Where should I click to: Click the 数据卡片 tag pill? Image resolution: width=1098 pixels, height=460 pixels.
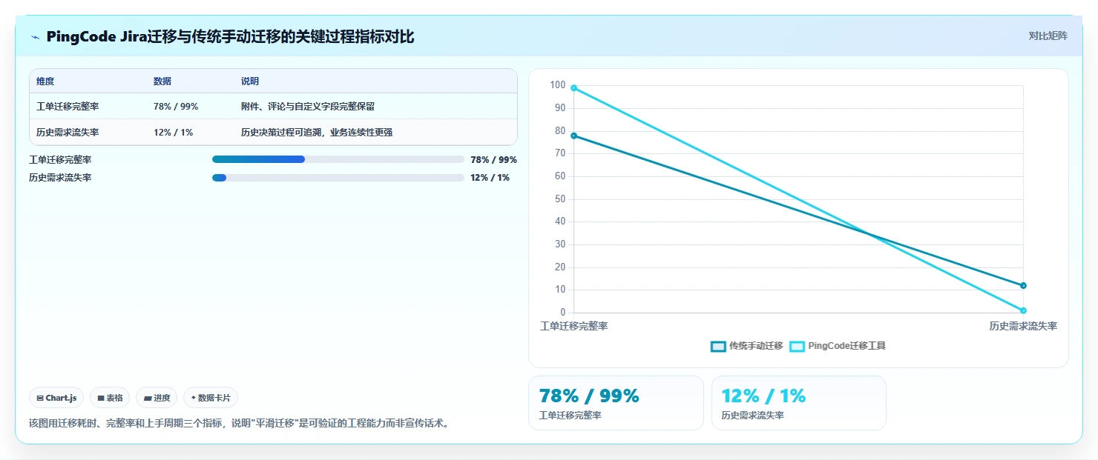pyautogui.click(x=211, y=398)
